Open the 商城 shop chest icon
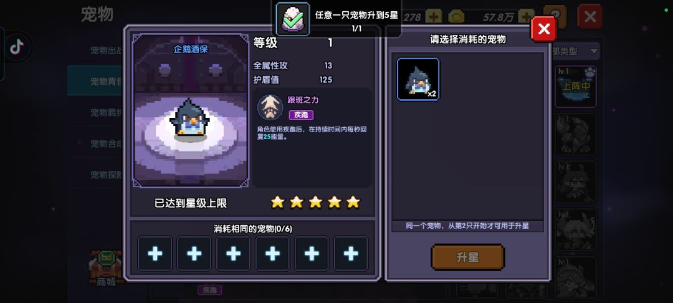The width and height of the screenshot is (673, 303). (x=105, y=268)
